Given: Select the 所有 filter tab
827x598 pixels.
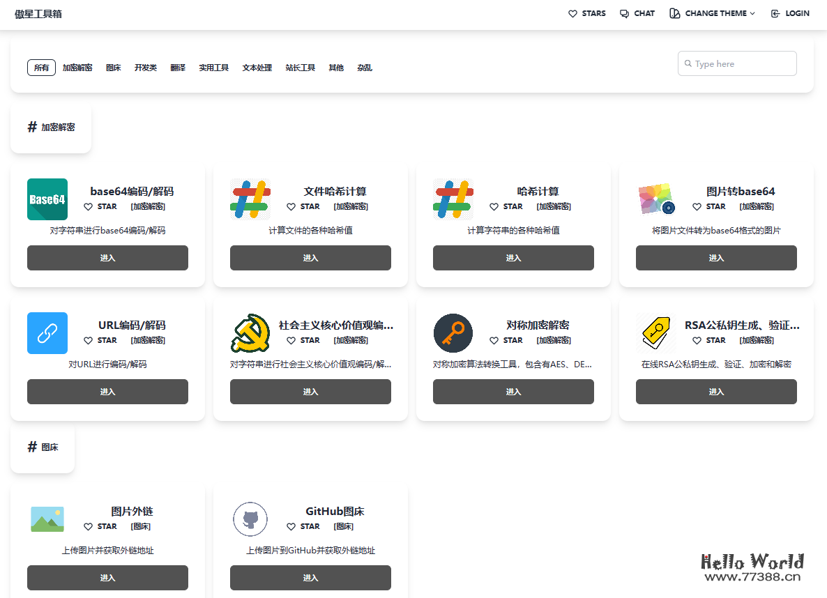Looking at the screenshot, I should point(40,67).
